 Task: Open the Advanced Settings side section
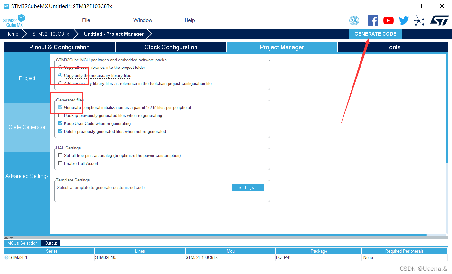pyautogui.click(x=27, y=176)
